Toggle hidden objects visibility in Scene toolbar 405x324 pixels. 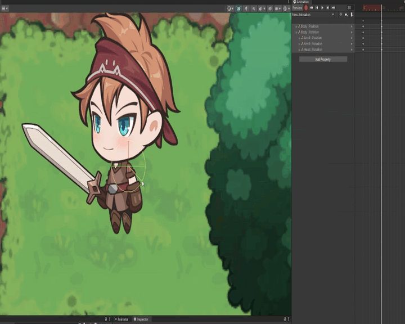click(270, 8)
